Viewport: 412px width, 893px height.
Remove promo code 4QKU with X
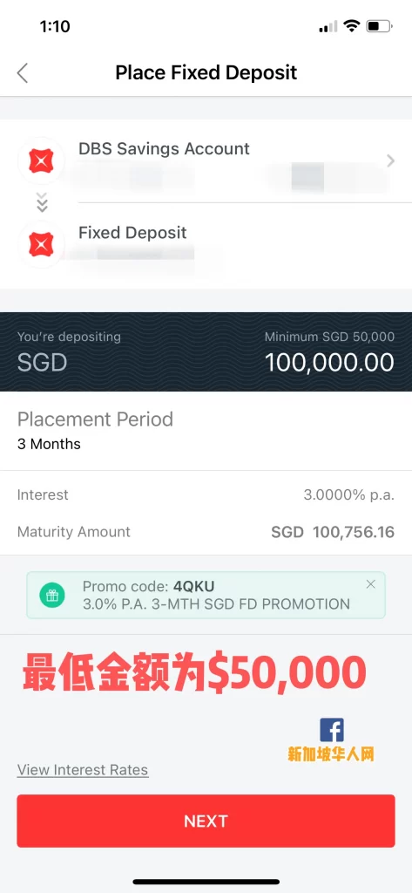point(371,584)
